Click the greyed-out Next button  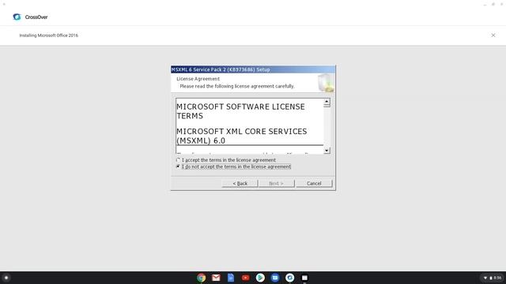point(276,183)
